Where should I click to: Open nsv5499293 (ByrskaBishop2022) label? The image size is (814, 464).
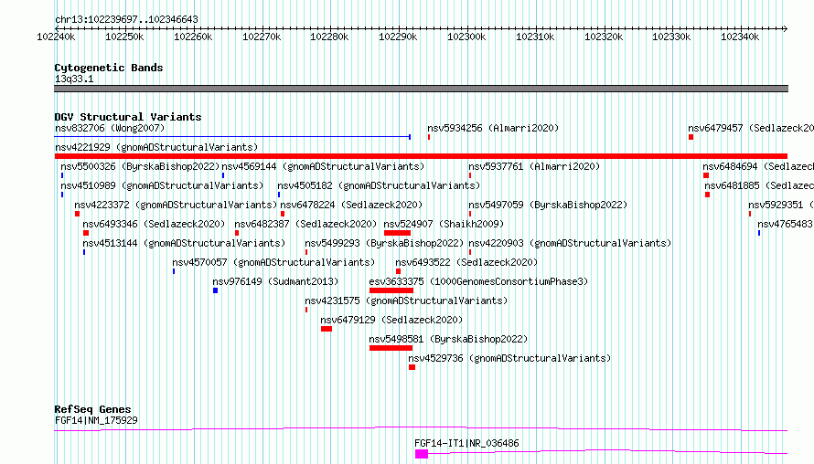[384, 243]
